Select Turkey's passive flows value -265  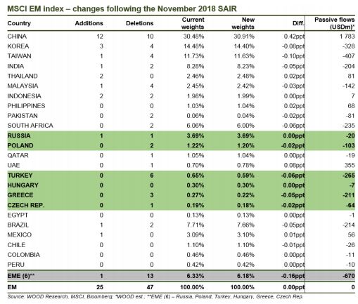349,176
